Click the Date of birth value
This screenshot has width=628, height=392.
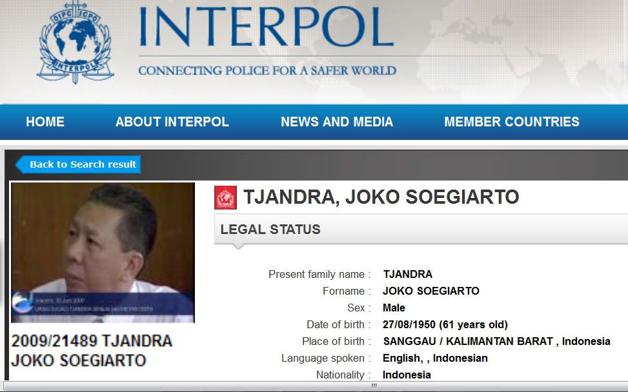(x=445, y=324)
